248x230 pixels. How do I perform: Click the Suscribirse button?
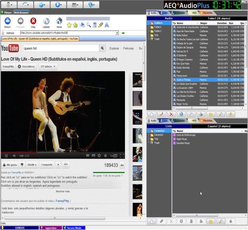click(26, 67)
